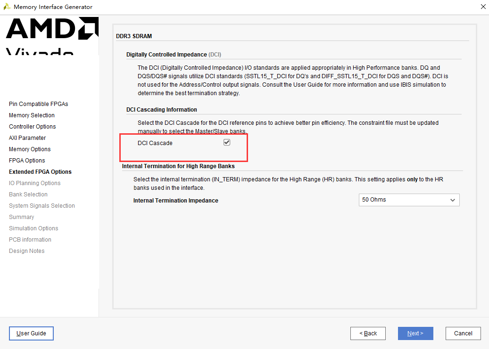Click Design Notes step
This screenshot has width=489, height=349.
(x=26, y=251)
